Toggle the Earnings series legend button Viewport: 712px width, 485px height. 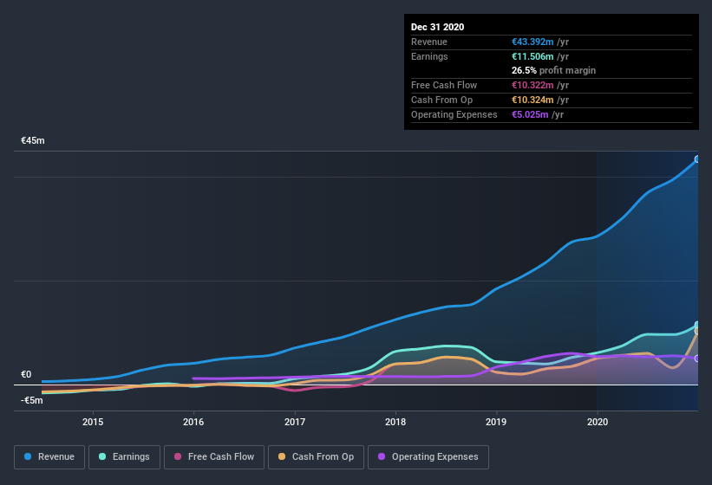coord(124,457)
